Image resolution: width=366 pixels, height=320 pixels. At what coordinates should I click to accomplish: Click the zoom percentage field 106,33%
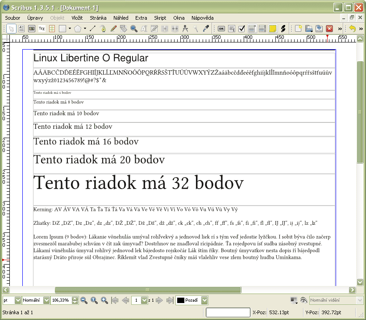tap(61, 300)
